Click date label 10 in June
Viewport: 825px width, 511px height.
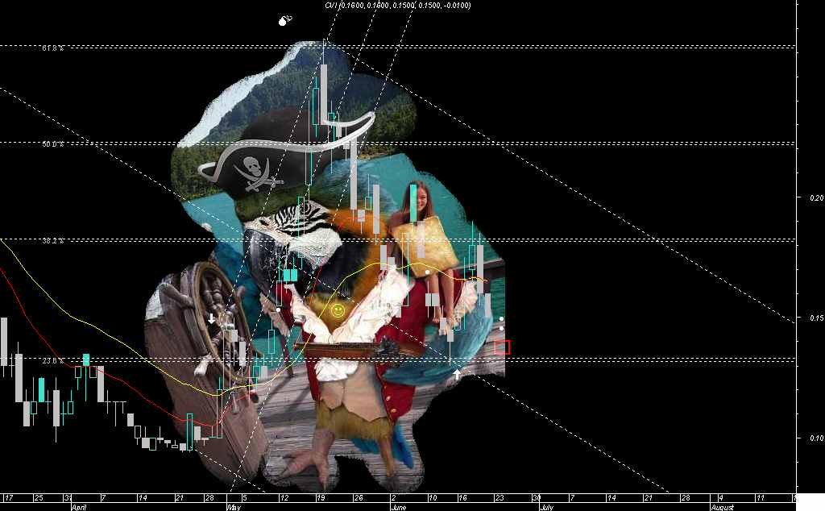point(433,498)
